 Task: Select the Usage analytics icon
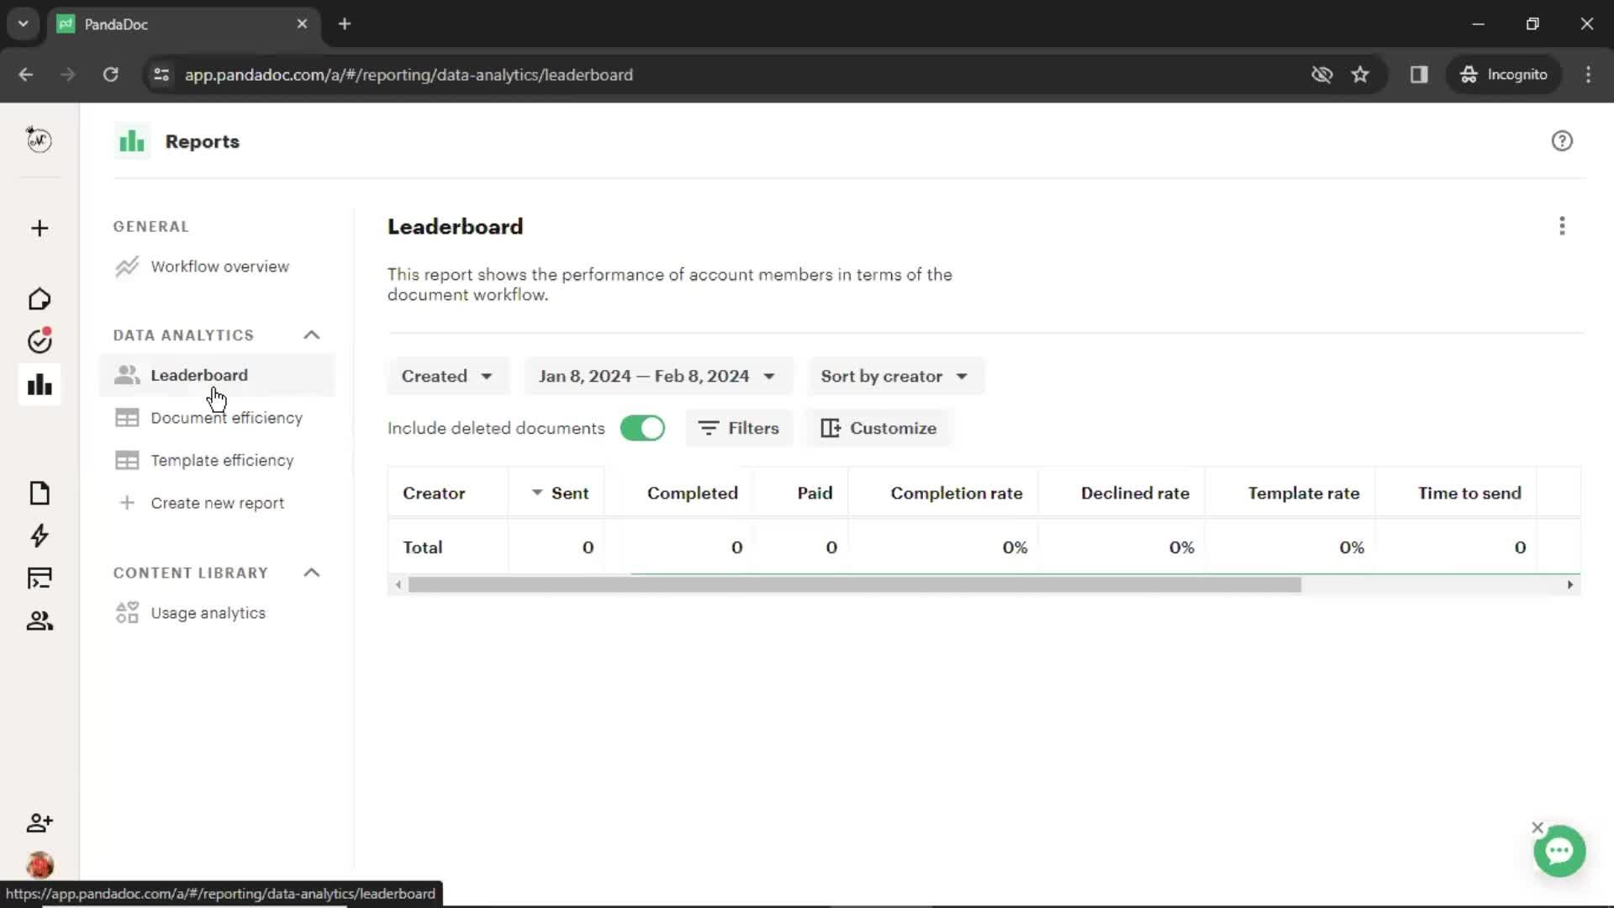(x=125, y=613)
